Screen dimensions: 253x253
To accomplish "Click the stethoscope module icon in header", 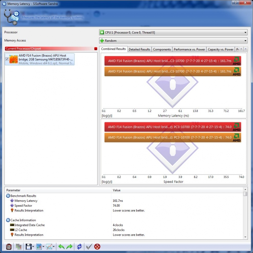I will (11, 17).
